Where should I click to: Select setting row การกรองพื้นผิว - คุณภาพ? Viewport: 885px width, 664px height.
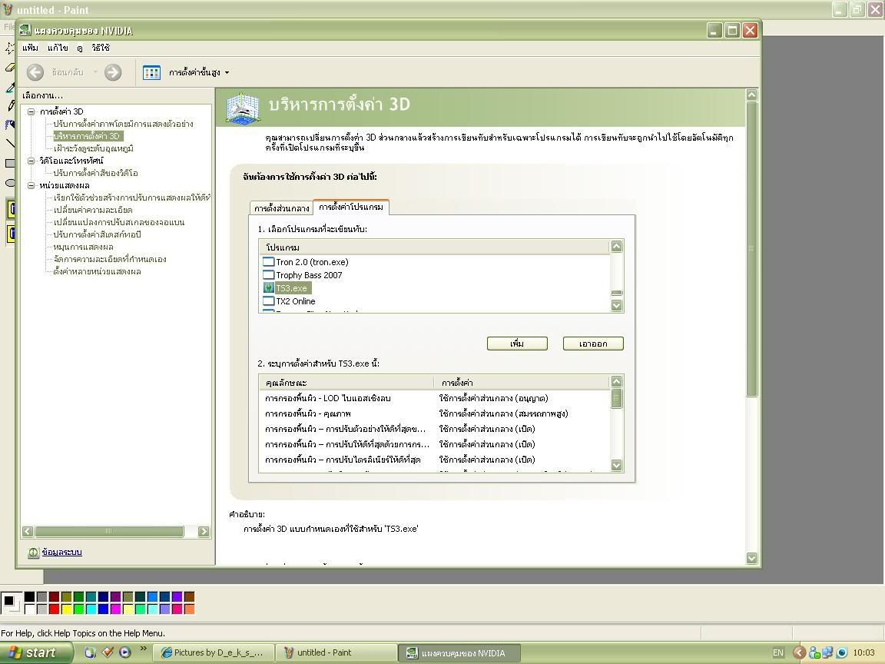click(x=435, y=413)
